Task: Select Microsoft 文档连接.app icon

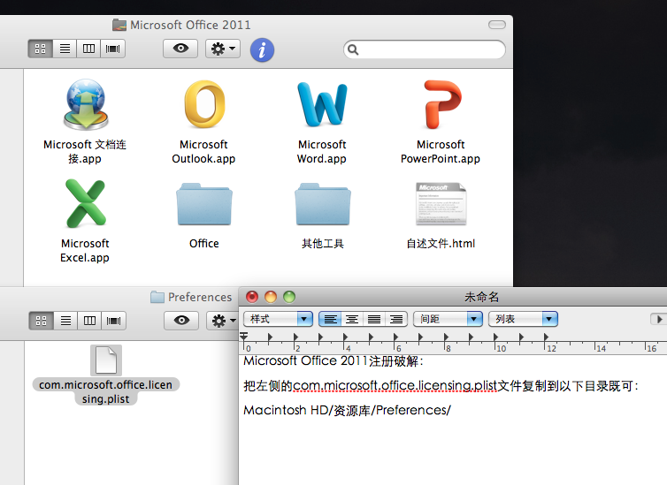Action: [x=86, y=104]
